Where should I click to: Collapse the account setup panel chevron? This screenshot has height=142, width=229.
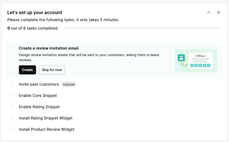coord(209,12)
